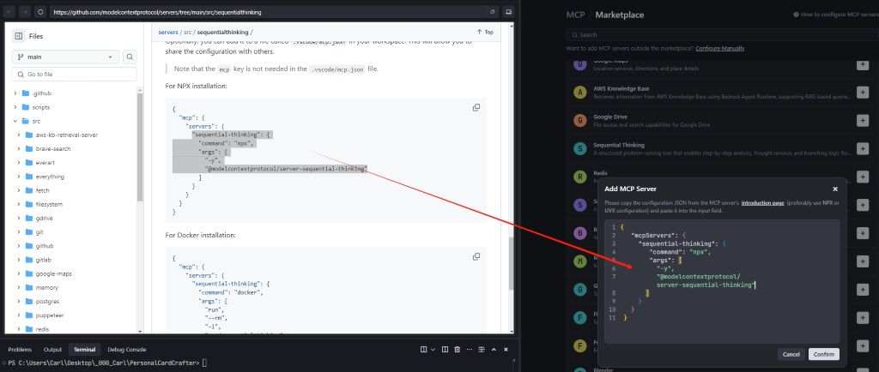
Task: Open the main branch dropdown
Action: (65, 57)
